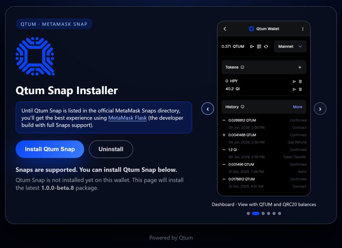Click the info icon next to Tokens
The height and width of the screenshot is (248, 342).
(x=242, y=67)
